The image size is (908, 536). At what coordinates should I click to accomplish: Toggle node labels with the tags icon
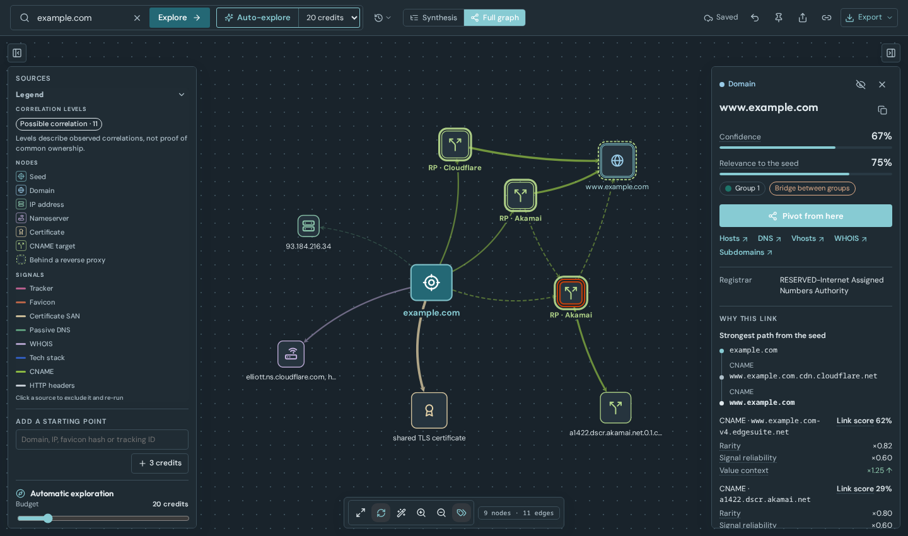coord(462,513)
